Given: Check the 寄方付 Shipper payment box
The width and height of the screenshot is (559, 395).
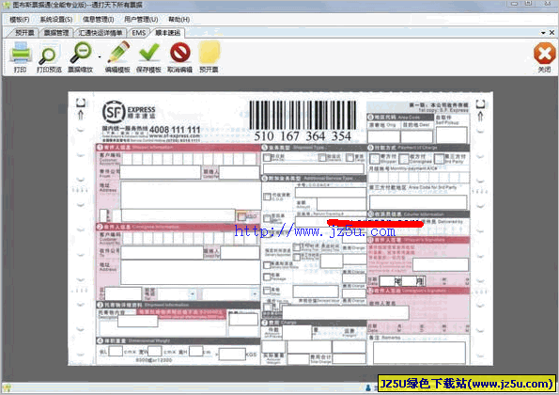Looking at the screenshot, I should (375, 159).
